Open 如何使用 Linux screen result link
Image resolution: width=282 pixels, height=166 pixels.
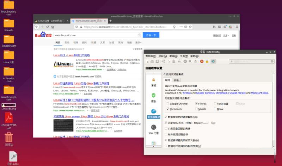91,116
